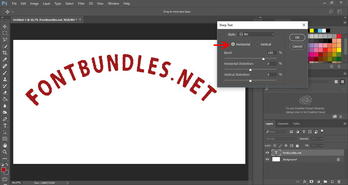
Task: Cancel the Warp Text dialog
Action: [x=297, y=46]
